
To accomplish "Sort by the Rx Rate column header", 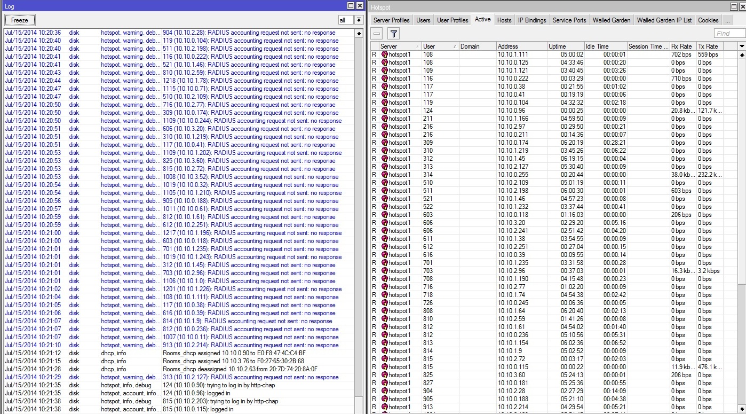I will pyautogui.click(x=682, y=46).
